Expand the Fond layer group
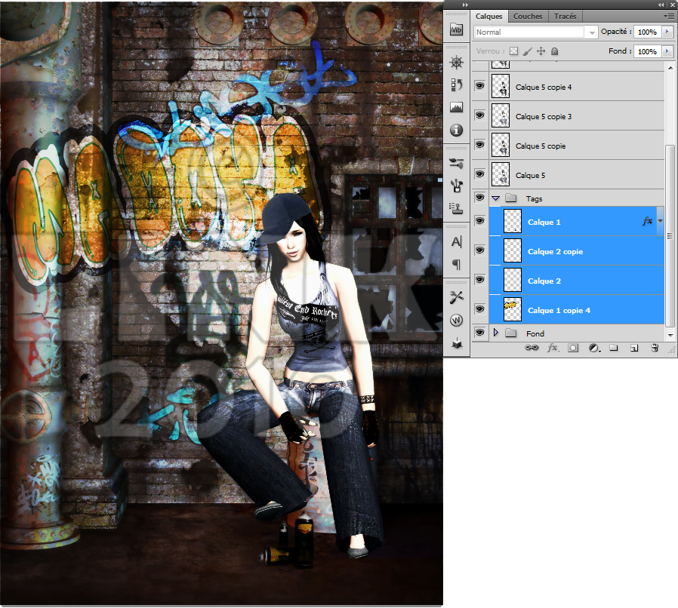This screenshot has height=608, width=678. (496, 333)
